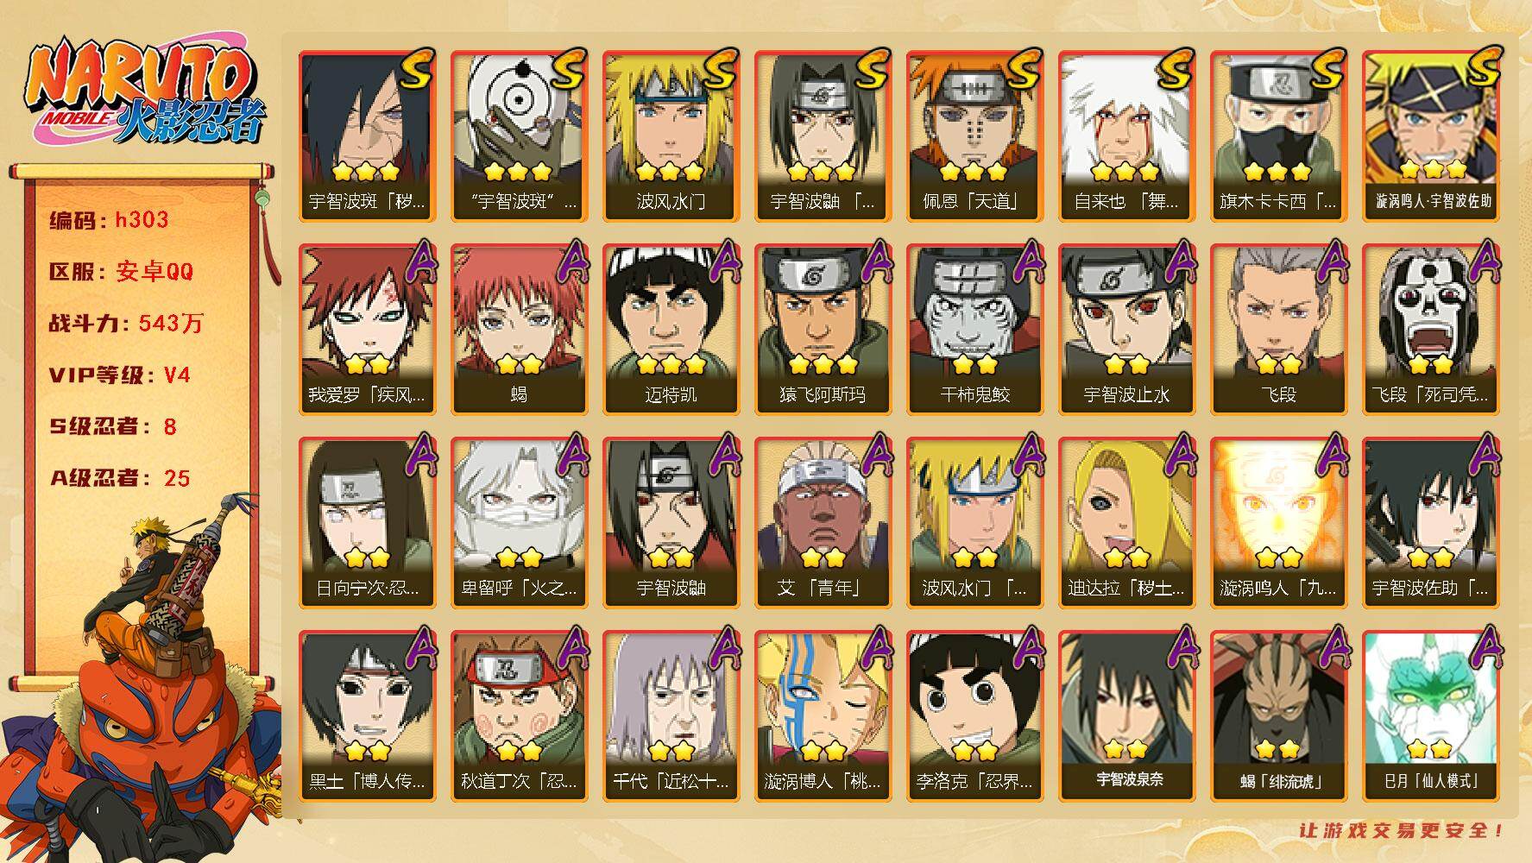Select the 迈特凯 ninja portrait
This screenshot has width=1532, height=863.
click(671, 329)
